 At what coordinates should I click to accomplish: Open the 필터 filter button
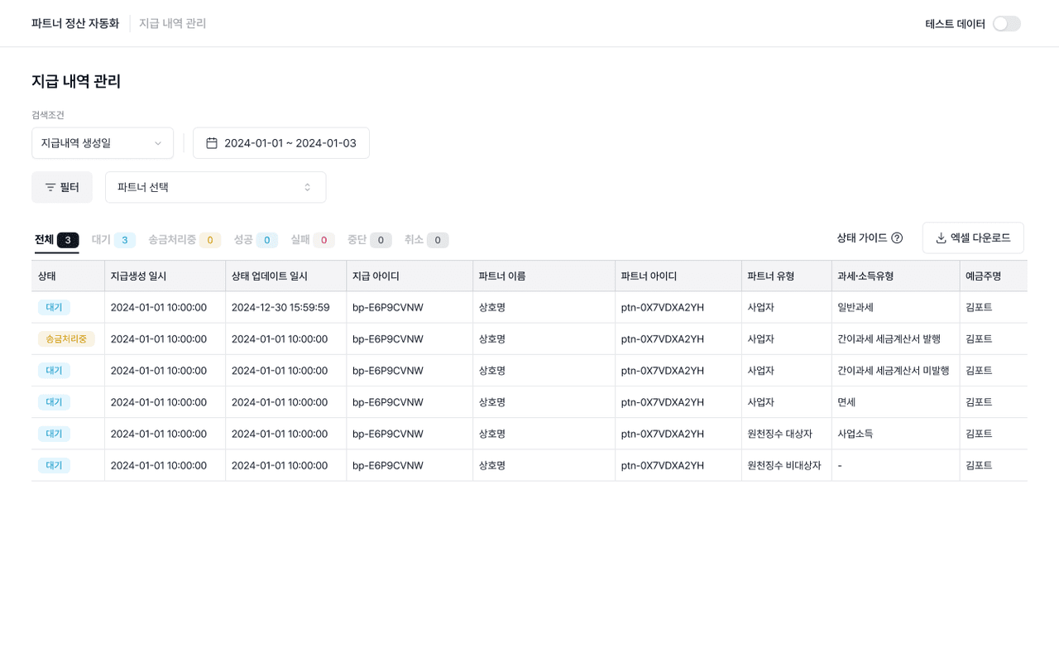point(62,187)
